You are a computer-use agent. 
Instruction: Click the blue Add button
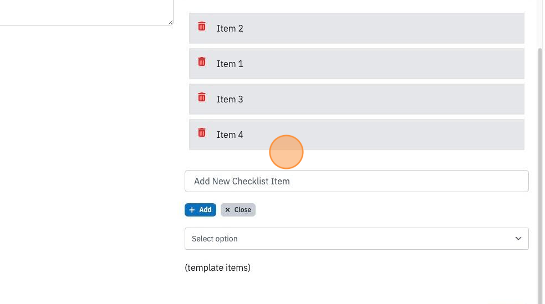tap(200, 210)
